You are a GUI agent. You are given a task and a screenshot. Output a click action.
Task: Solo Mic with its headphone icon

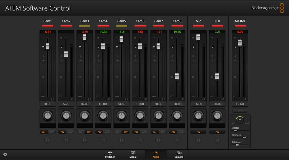tap(198, 140)
